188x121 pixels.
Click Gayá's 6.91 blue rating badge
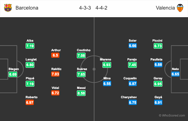(158, 102)
